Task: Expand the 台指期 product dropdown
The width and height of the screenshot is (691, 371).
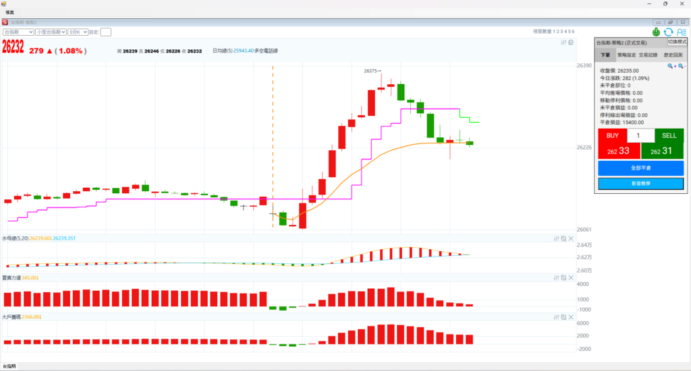Action: [x=19, y=32]
